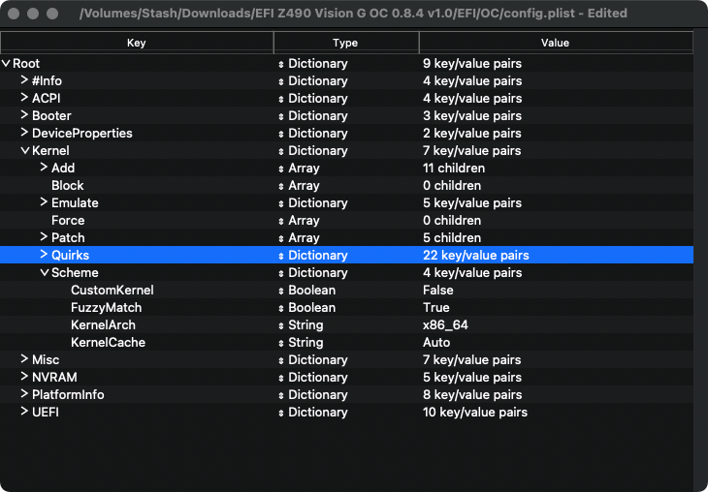The image size is (708, 492).
Task: Open type selector for FuzzyMatch row
Action: point(281,308)
